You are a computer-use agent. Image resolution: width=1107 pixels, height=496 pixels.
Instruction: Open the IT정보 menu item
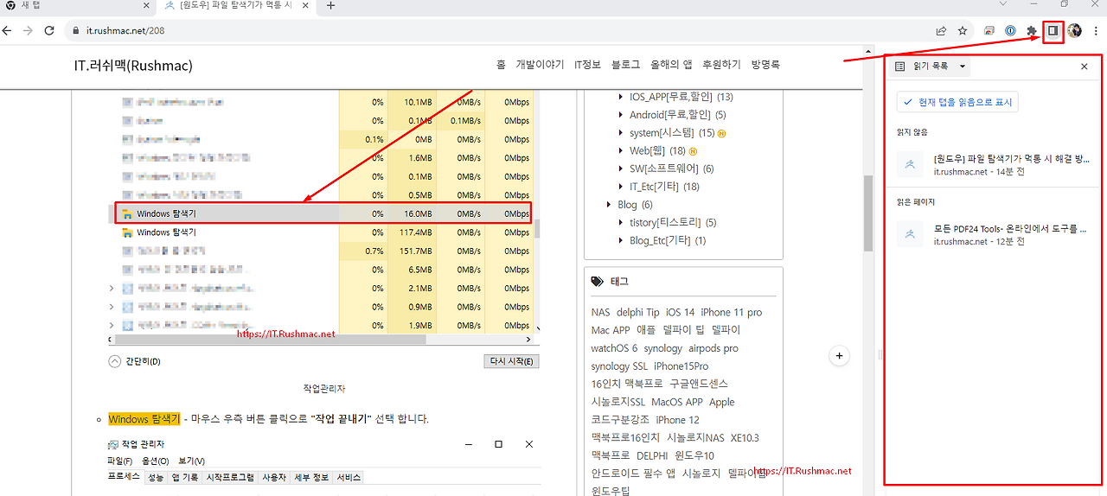click(587, 65)
